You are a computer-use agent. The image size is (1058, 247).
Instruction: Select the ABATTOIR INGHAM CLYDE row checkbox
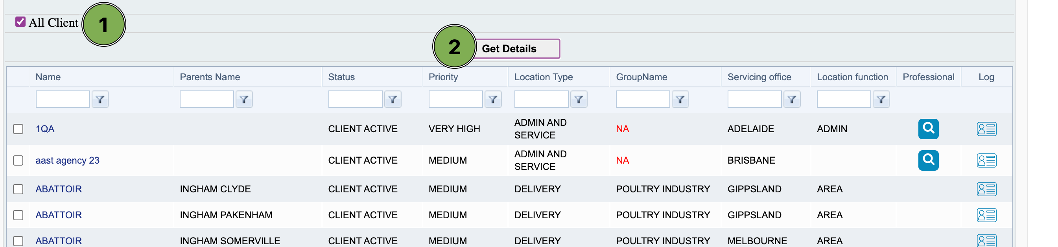(18, 189)
